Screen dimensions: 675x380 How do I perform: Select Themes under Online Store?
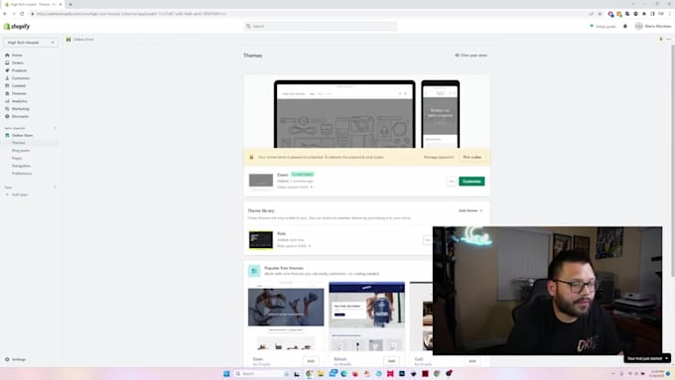point(19,143)
